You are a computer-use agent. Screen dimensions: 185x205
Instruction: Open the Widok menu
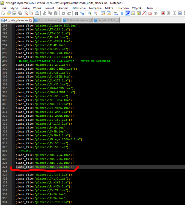[x=37, y=8]
